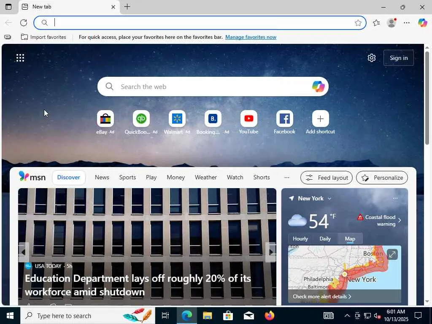Select the Discover feed tab
The image size is (432, 324).
pyautogui.click(x=69, y=178)
